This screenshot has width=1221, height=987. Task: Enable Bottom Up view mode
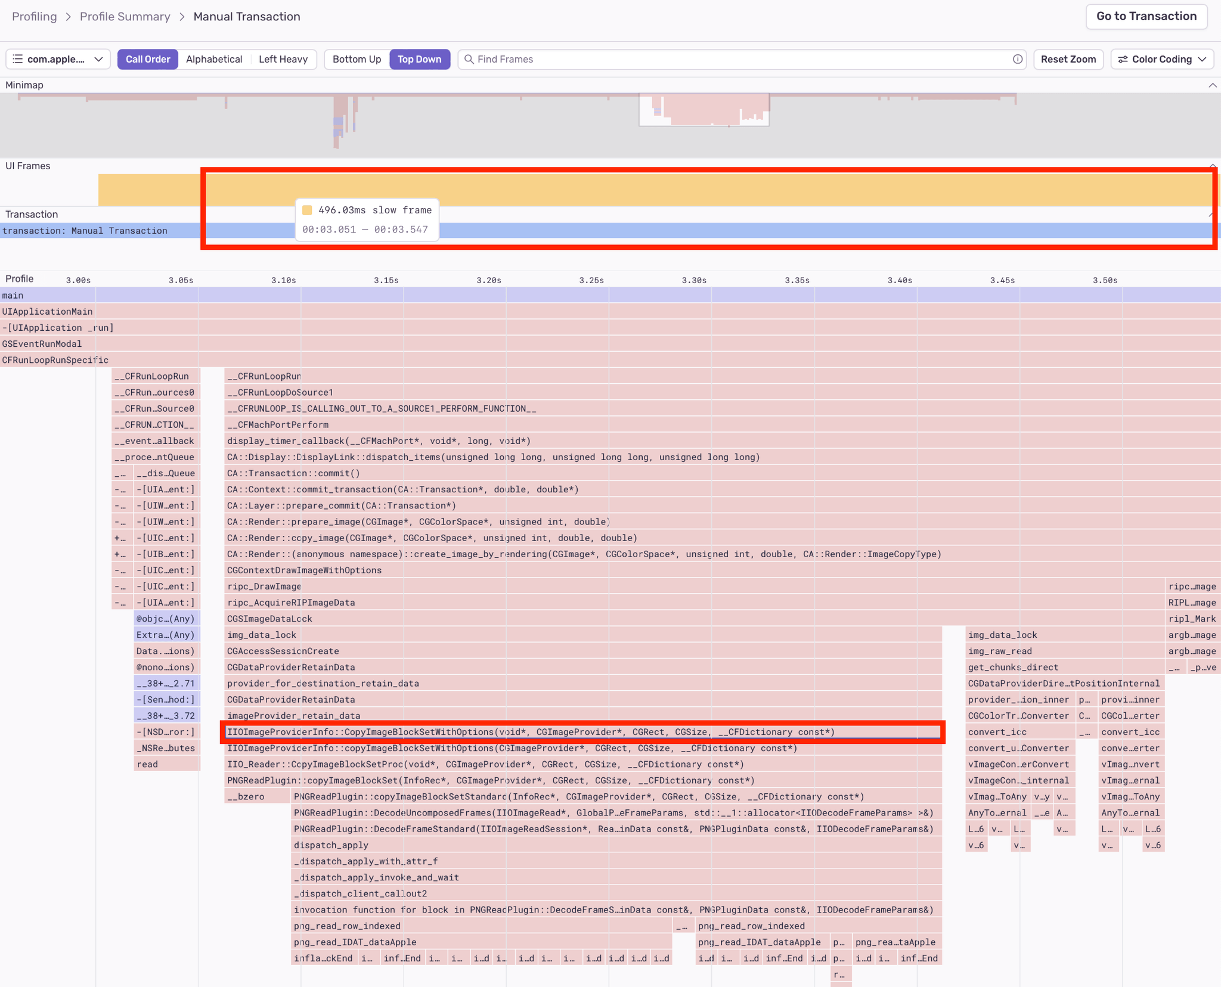[357, 59]
